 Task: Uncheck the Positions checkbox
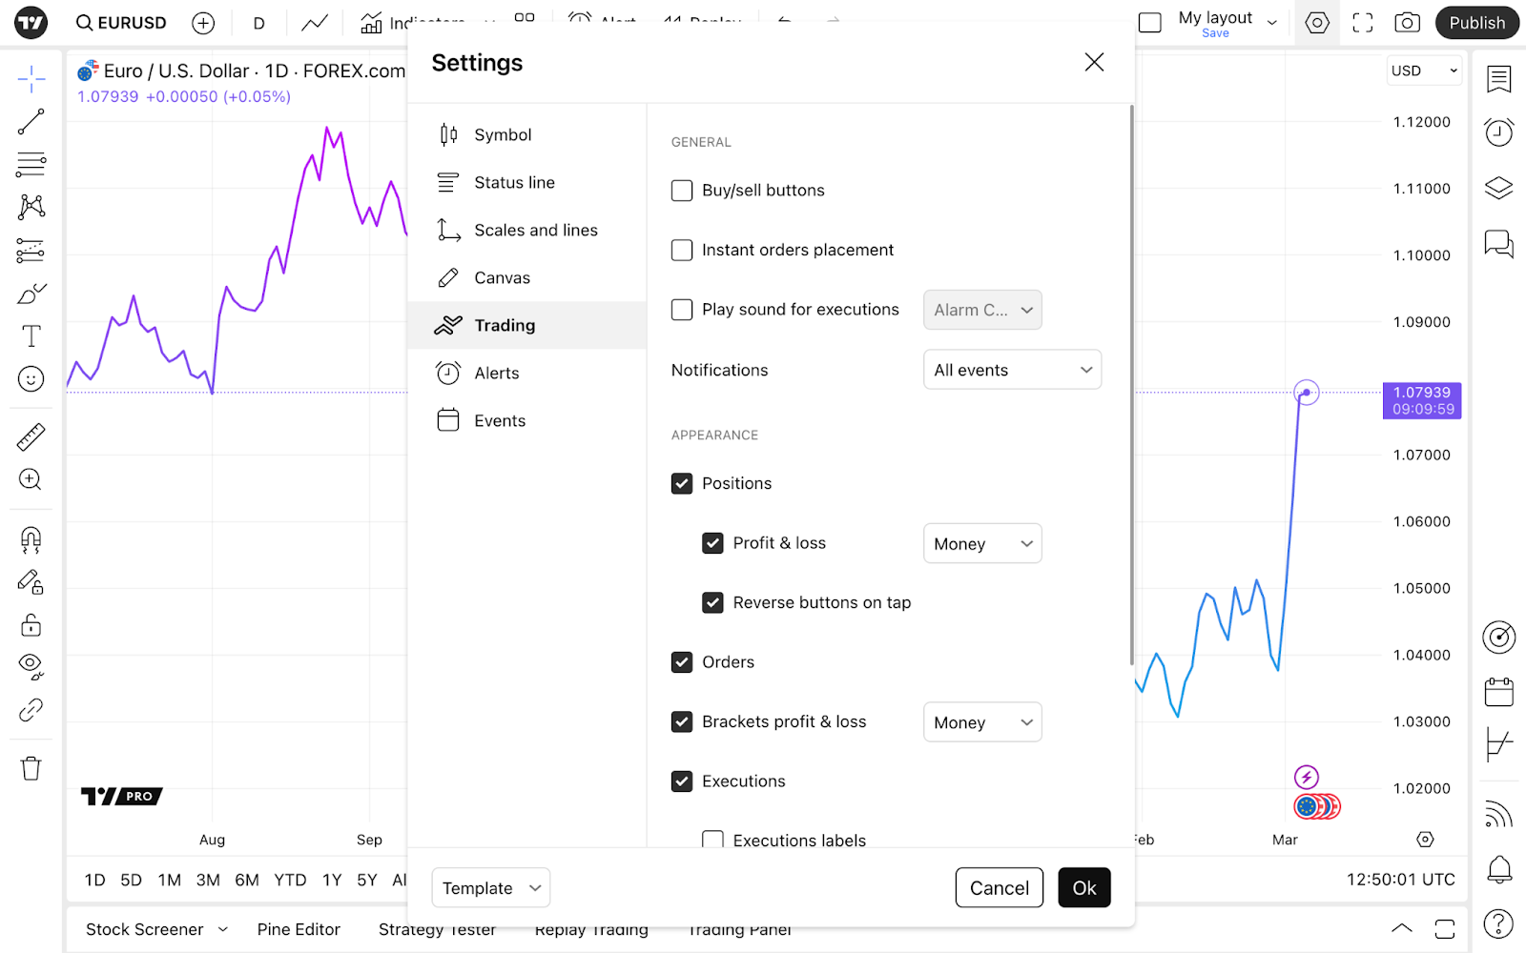click(682, 483)
